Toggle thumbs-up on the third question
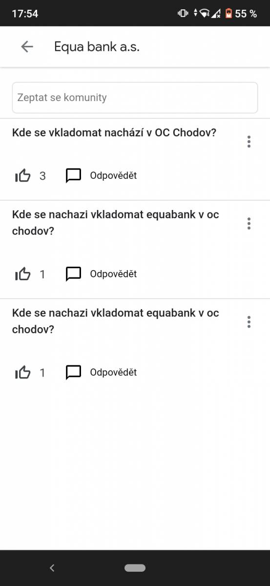The height and width of the screenshot is (586, 270). coord(23,373)
